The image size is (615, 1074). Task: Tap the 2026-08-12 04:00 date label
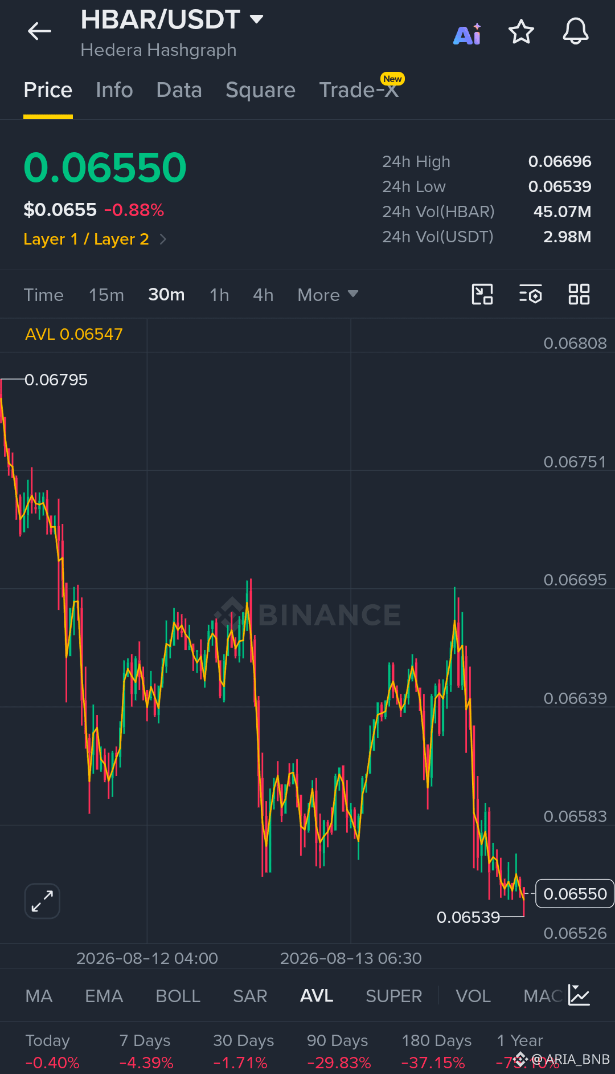pyautogui.click(x=147, y=958)
